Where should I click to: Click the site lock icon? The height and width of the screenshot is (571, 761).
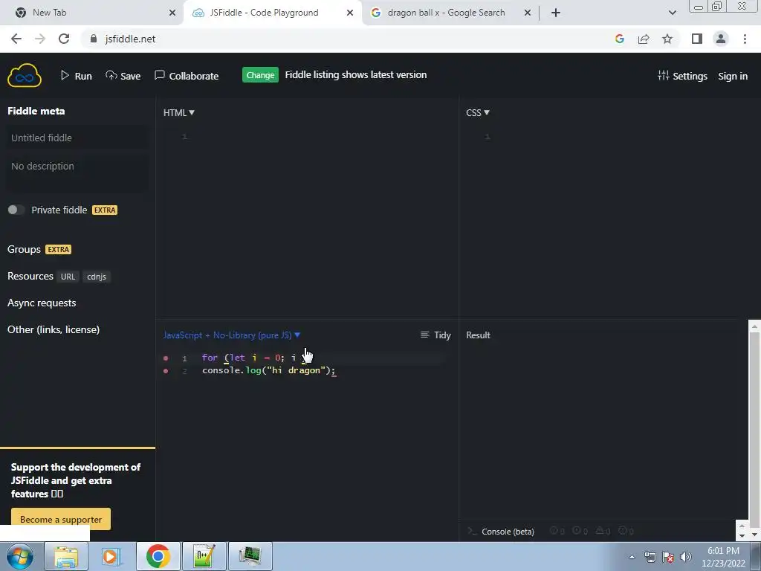tap(94, 39)
